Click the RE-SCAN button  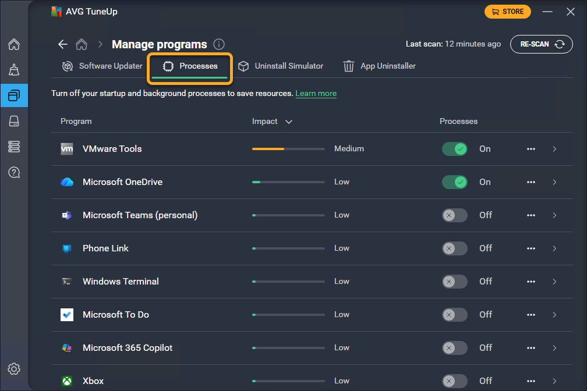click(x=542, y=44)
